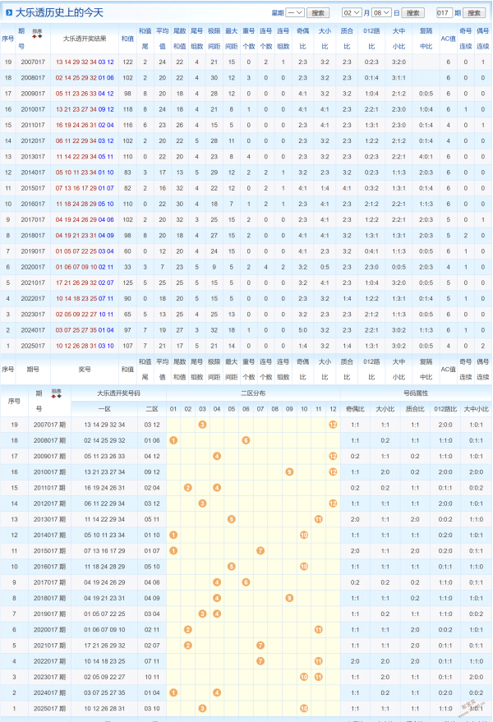Click the 排序 sort arrows in top table header
Screen dimensions: 493x722
pyautogui.click(x=37, y=32)
